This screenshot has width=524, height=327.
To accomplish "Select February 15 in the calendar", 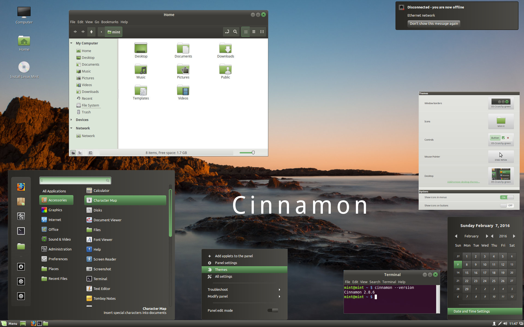I will pos(467,272).
